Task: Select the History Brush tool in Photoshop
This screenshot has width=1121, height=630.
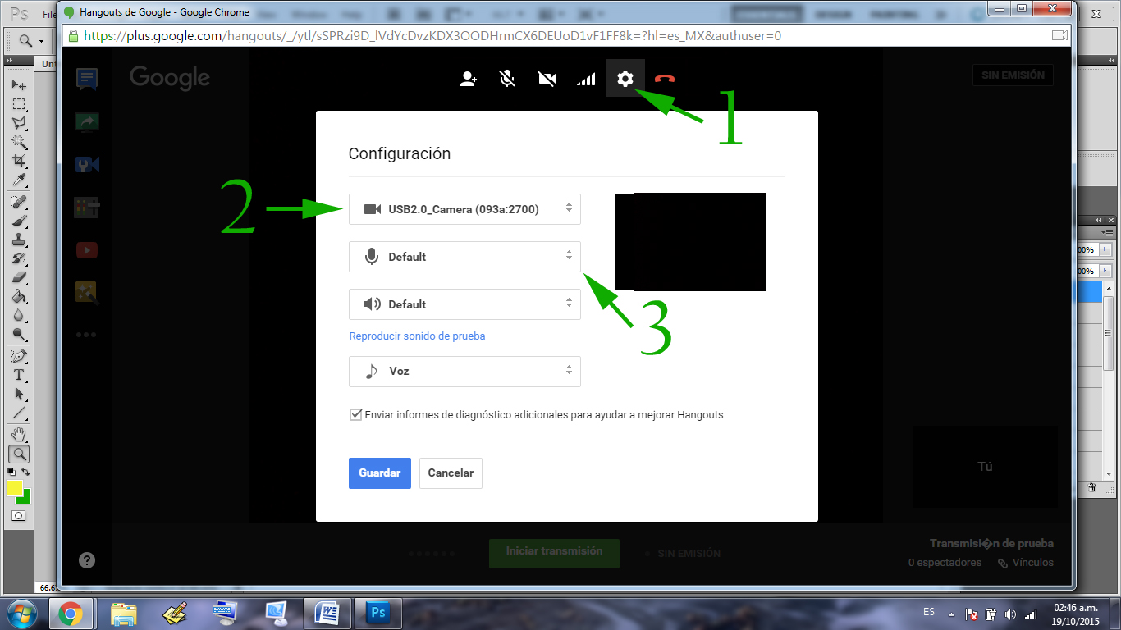Action: 19,258
